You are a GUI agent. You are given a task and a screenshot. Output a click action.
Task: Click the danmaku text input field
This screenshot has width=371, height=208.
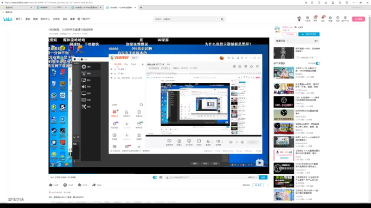point(206,177)
